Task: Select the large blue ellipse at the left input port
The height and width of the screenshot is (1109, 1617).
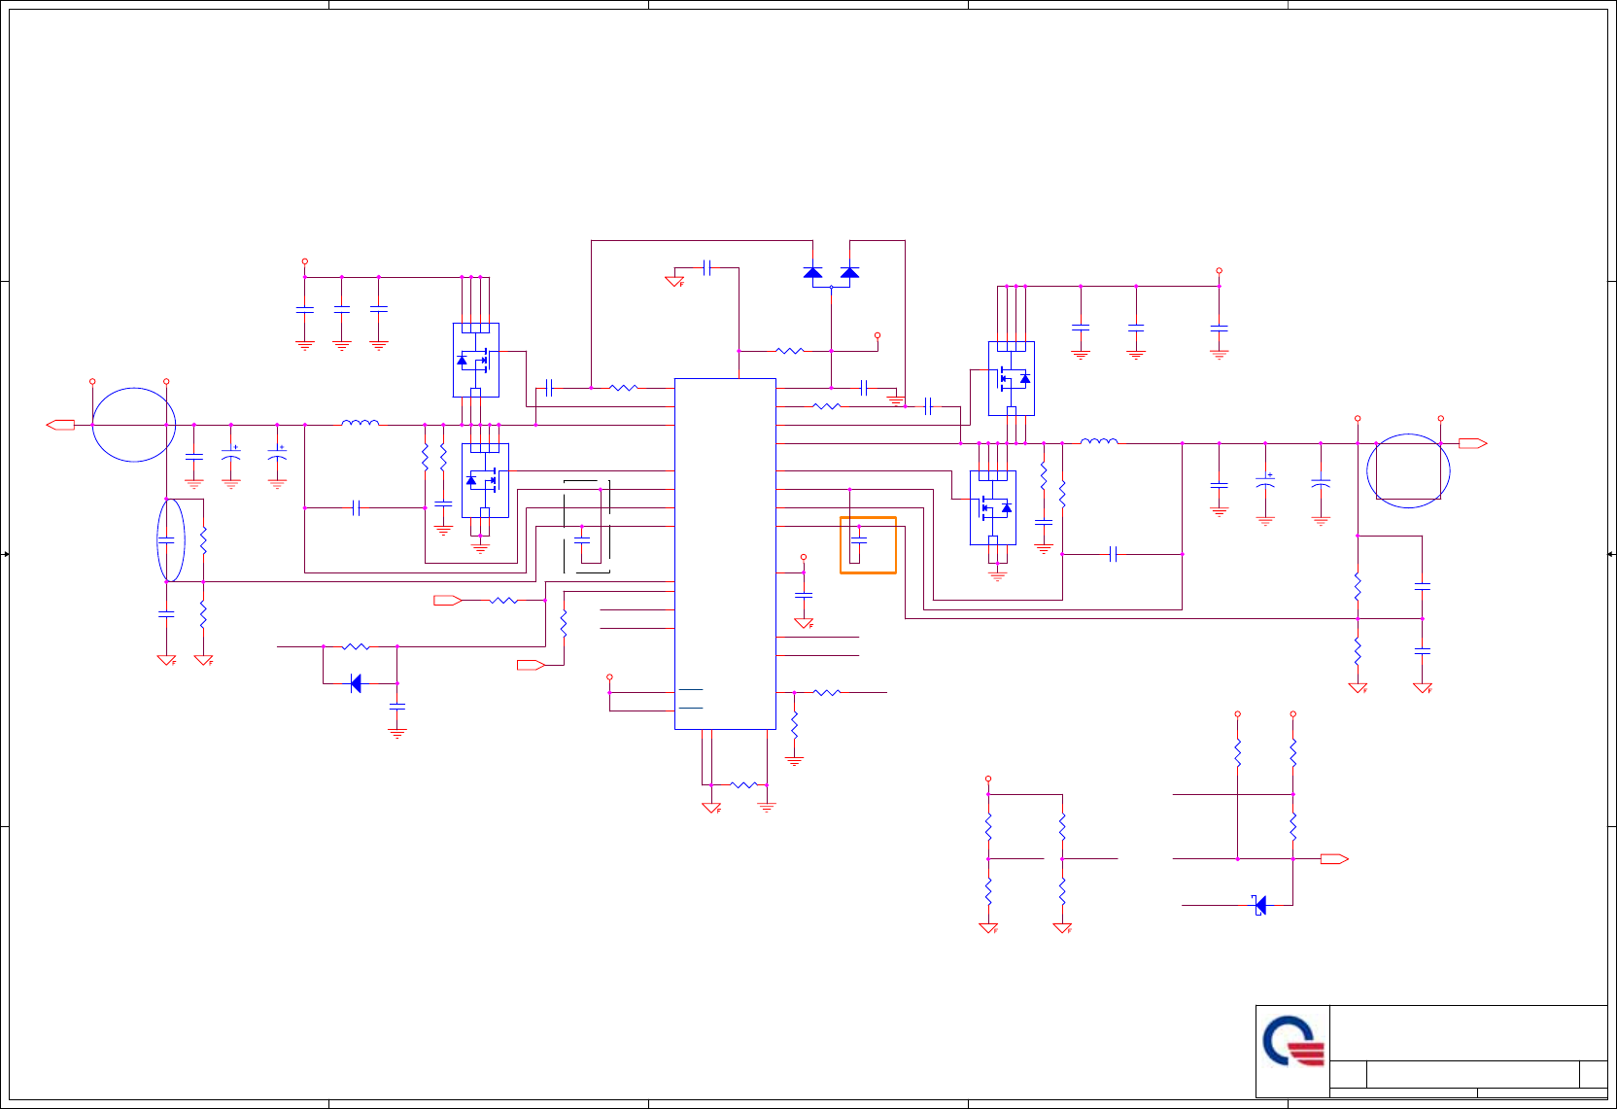Action: click(x=134, y=425)
